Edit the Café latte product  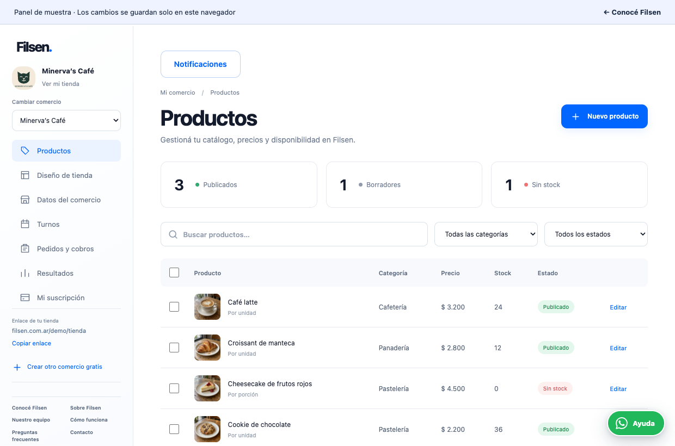tap(618, 307)
